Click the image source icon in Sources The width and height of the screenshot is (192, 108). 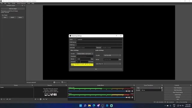46,94
